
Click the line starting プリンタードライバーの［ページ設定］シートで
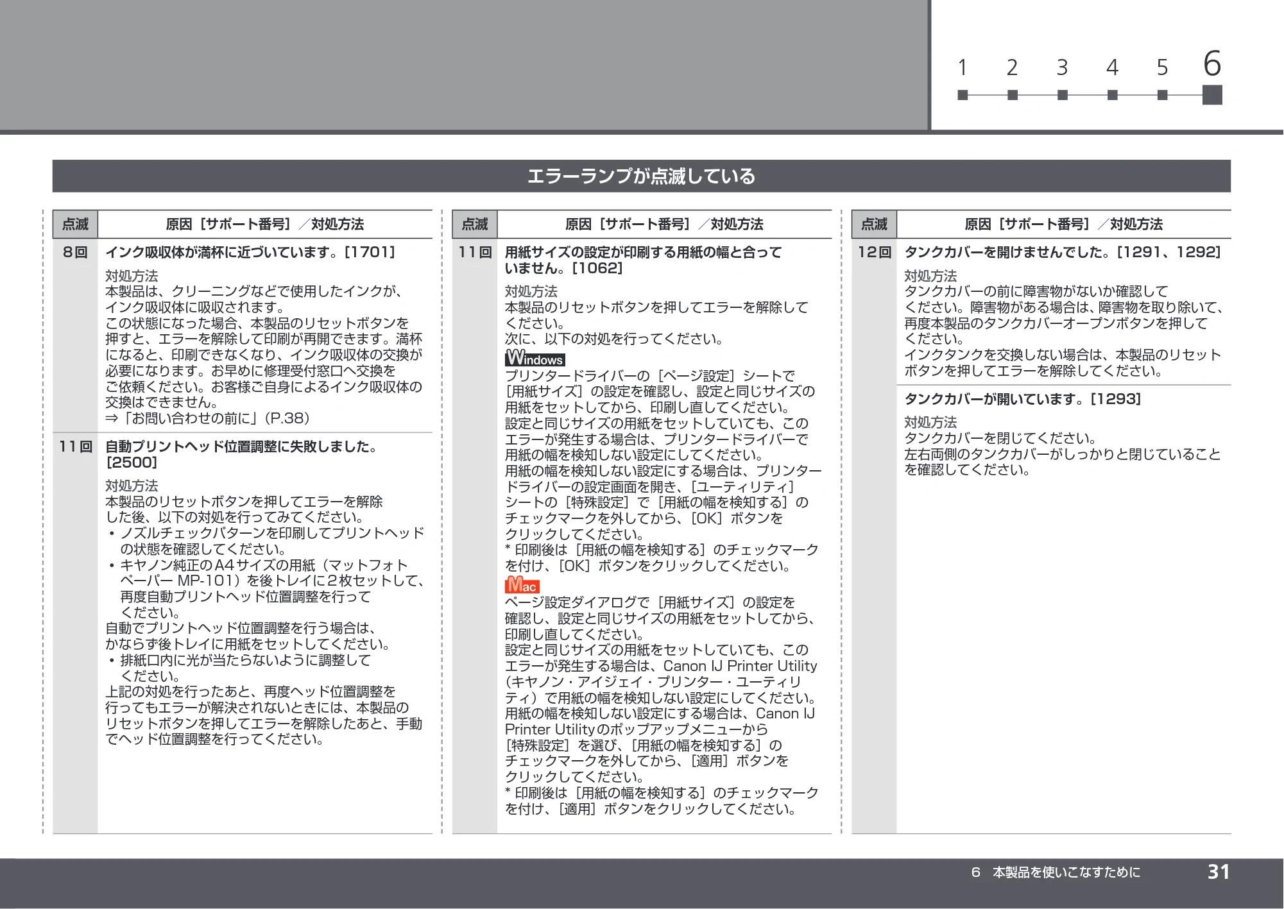coord(649,375)
